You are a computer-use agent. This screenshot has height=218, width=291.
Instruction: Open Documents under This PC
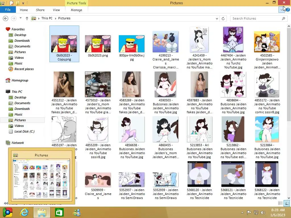coord(22,103)
